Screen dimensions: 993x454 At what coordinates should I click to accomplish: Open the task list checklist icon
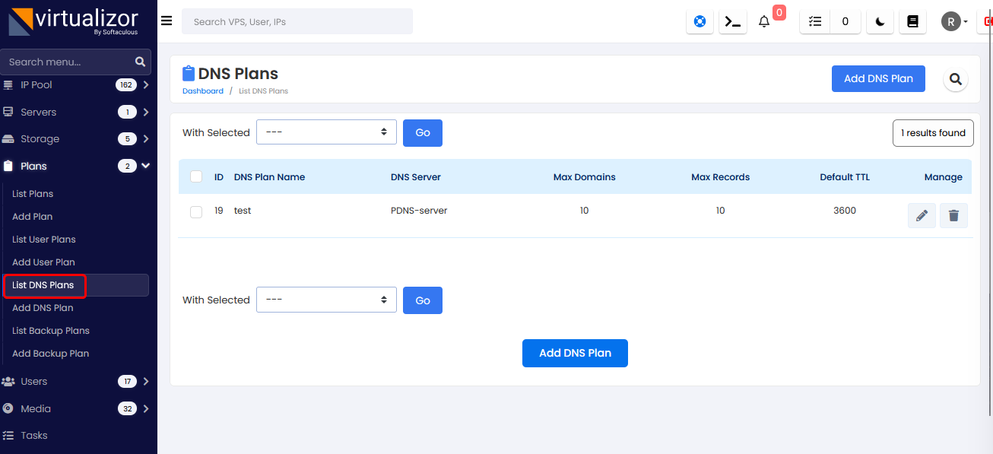(815, 22)
